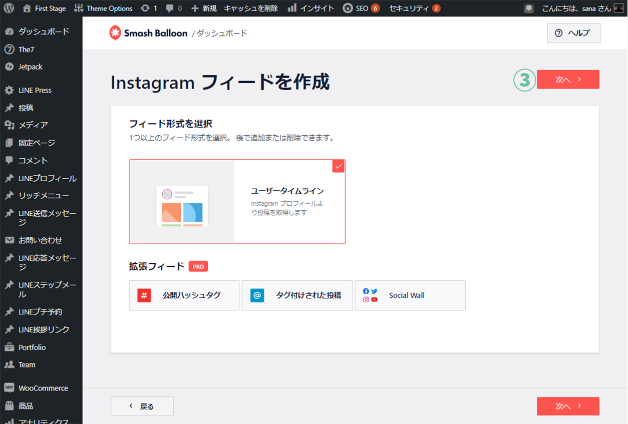Click the user avatar in the admin bar
The image size is (628, 424).
(619, 8)
